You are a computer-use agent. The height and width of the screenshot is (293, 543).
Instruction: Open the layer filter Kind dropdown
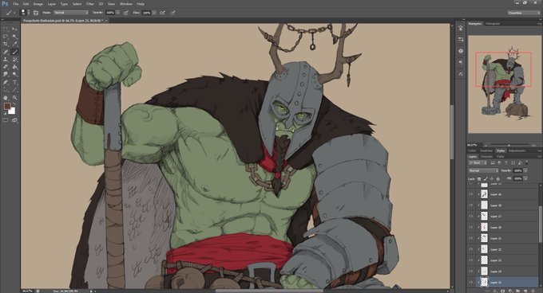(x=478, y=162)
